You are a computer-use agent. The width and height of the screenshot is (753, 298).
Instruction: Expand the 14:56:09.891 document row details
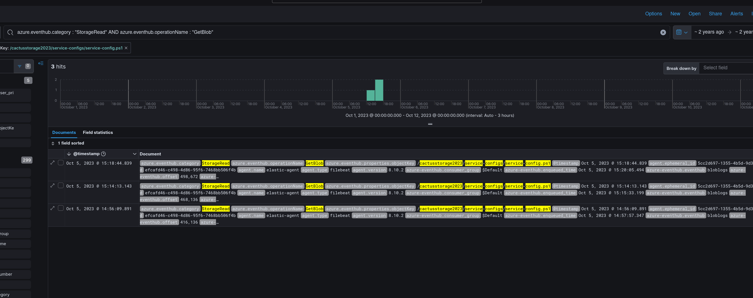pos(53,208)
